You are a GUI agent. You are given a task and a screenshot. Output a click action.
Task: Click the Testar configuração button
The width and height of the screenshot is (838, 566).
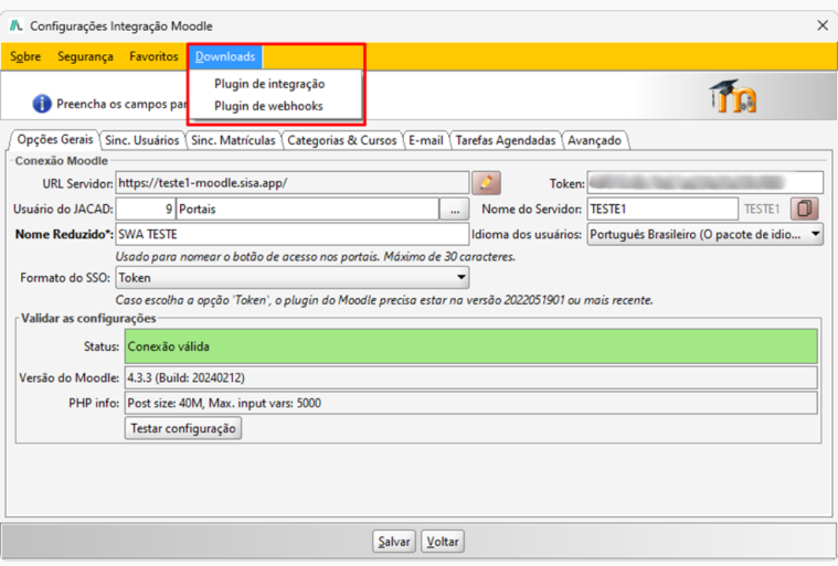pyautogui.click(x=183, y=429)
